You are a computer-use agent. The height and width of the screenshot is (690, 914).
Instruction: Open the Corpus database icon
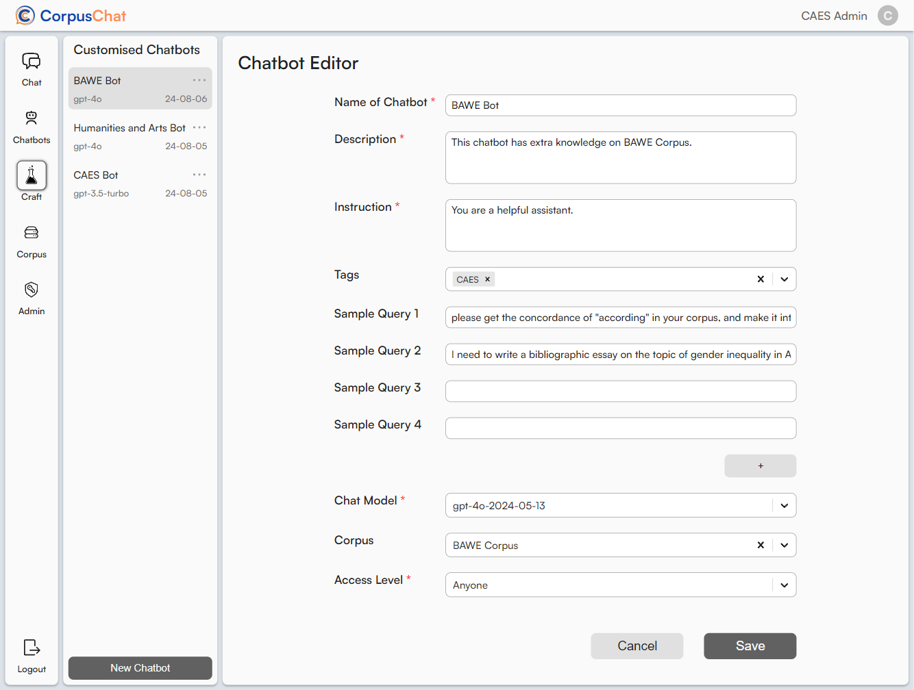[x=32, y=233]
